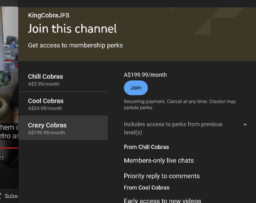The image size is (256, 203).
Task: Click the A$199.99/month price above Join
Action: tap(145, 75)
